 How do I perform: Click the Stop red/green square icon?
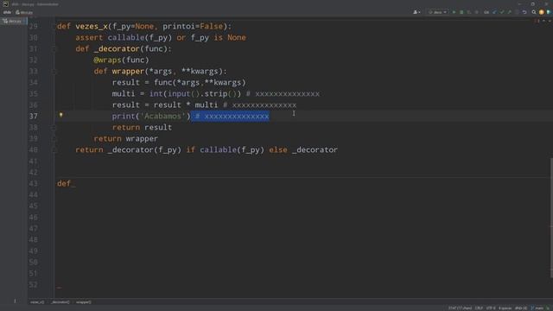(x=477, y=12)
